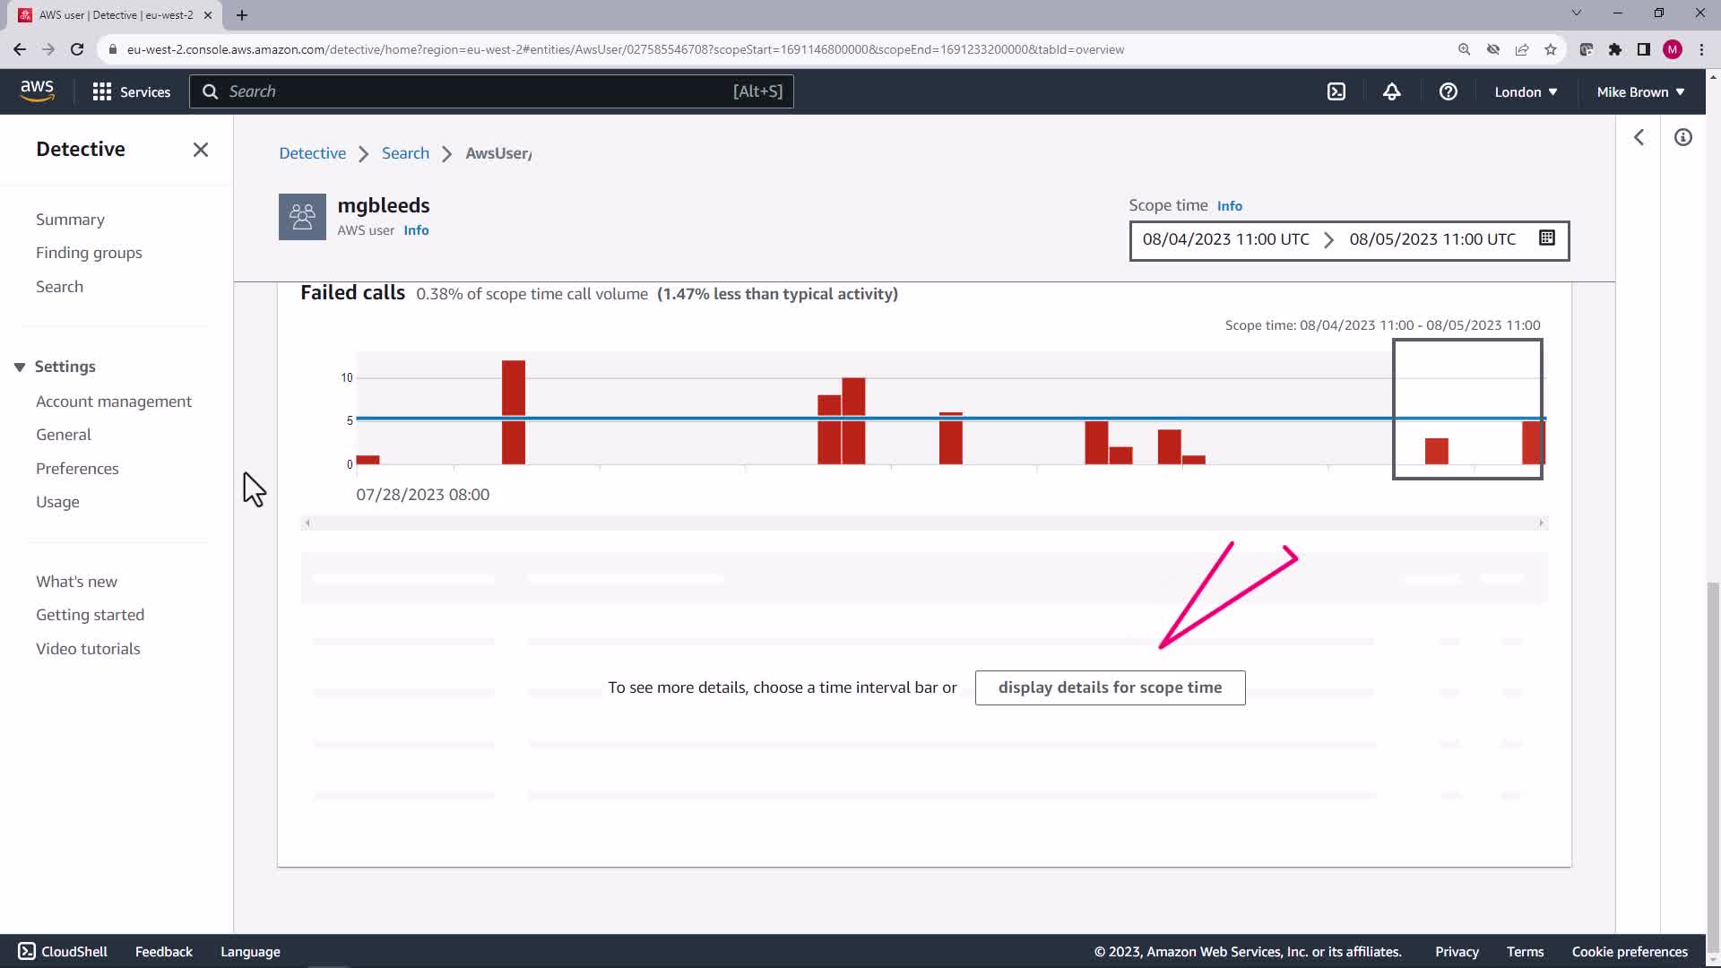The image size is (1721, 968).
Task: Select the tallest failed calls bar
Action: tap(514, 412)
